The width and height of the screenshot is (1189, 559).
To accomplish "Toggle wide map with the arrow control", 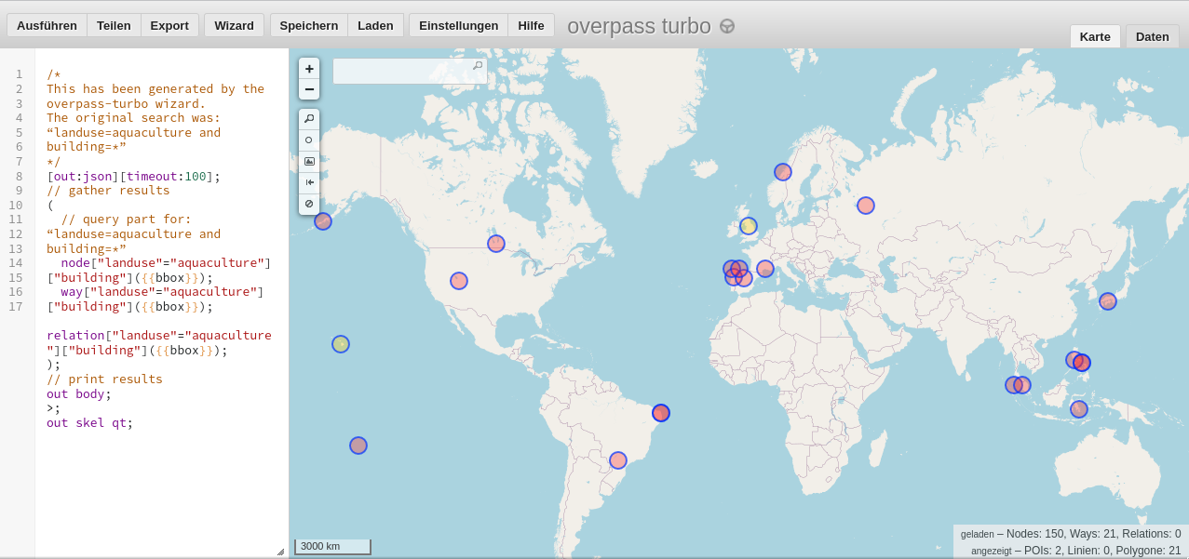I will (x=309, y=182).
